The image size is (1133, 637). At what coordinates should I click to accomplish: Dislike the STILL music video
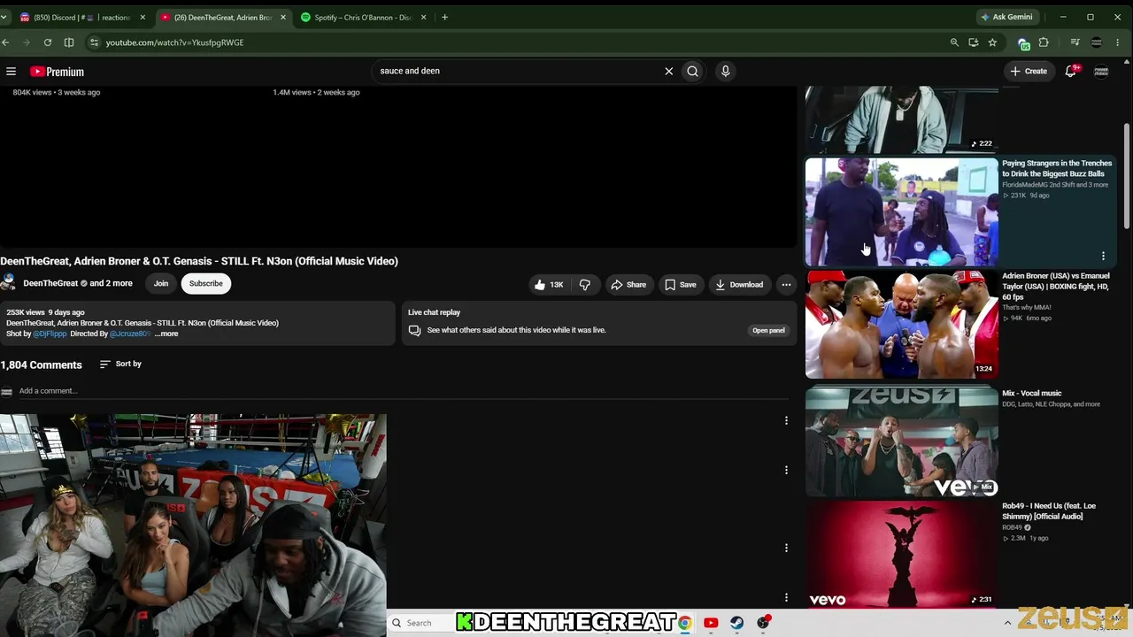[585, 284]
